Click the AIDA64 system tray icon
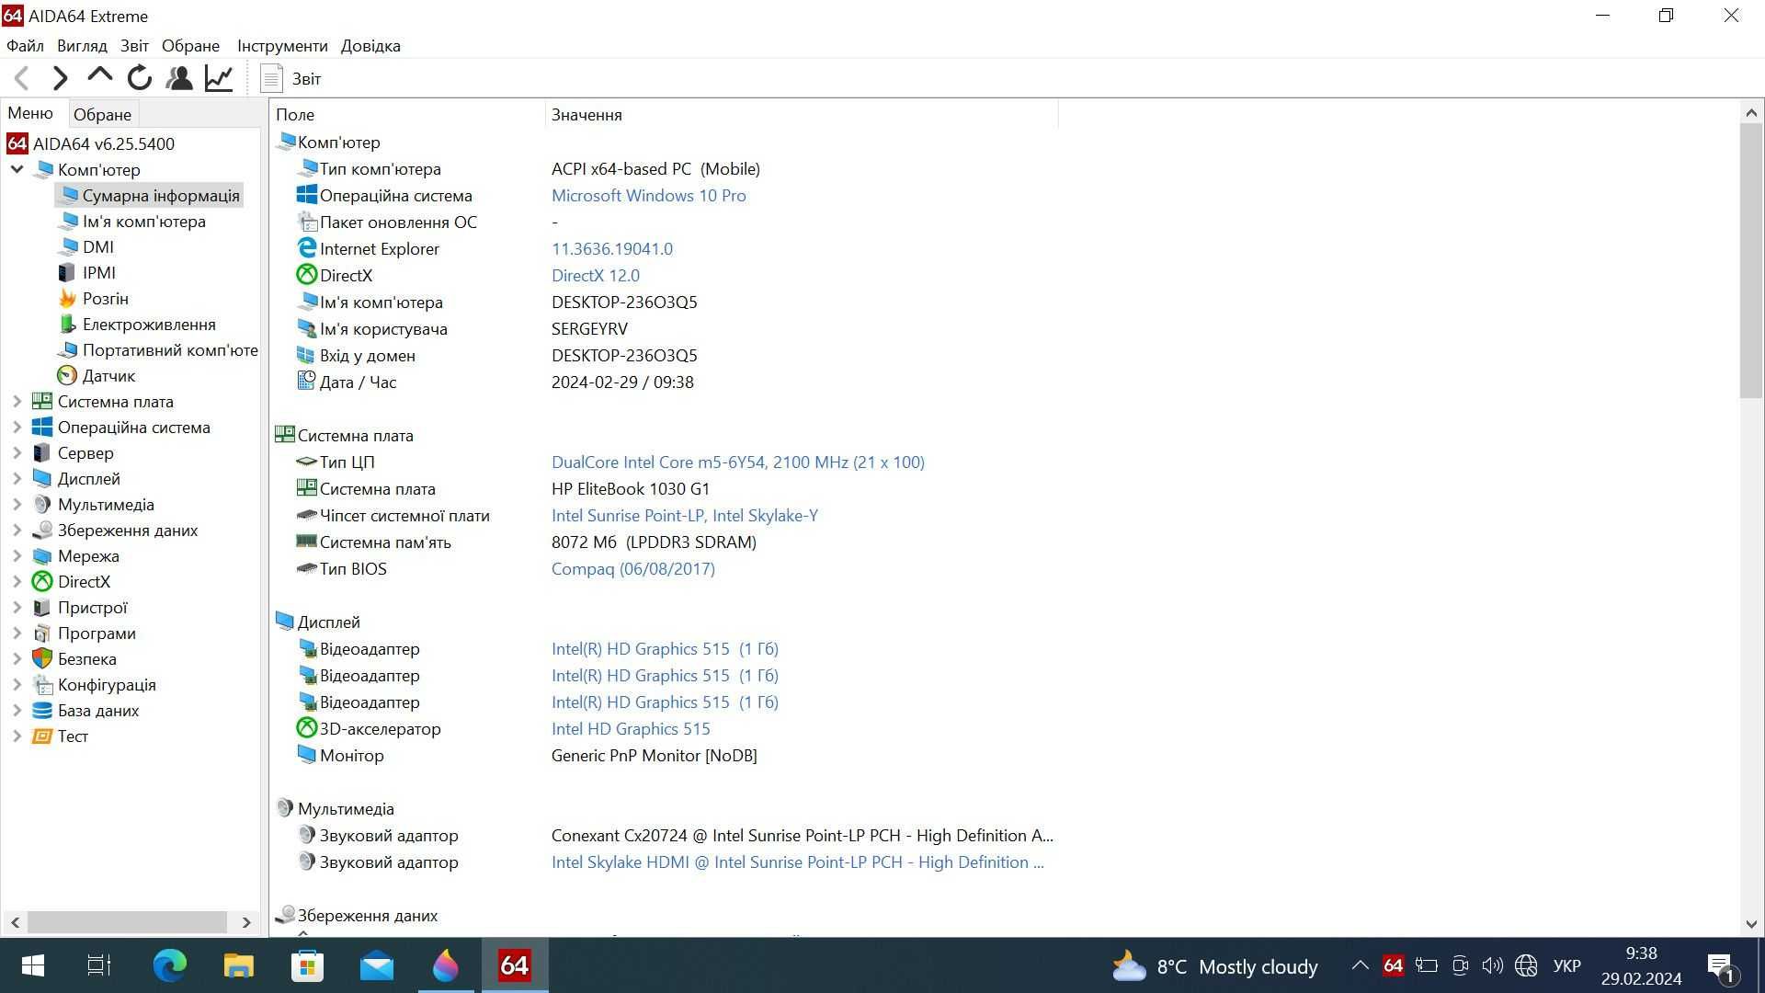The width and height of the screenshot is (1765, 993). pos(1393,965)
